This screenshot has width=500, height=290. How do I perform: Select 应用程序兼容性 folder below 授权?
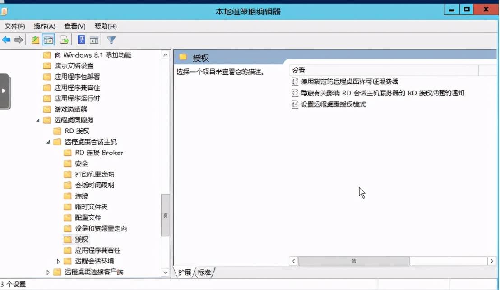92,250
